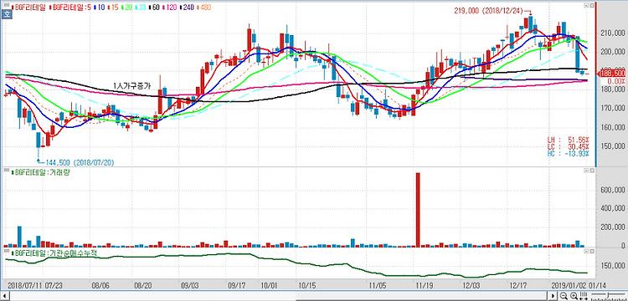Click the small gray menu icon top-left
This screenshot has height=301, width=628.
click(x=7, y=5)
